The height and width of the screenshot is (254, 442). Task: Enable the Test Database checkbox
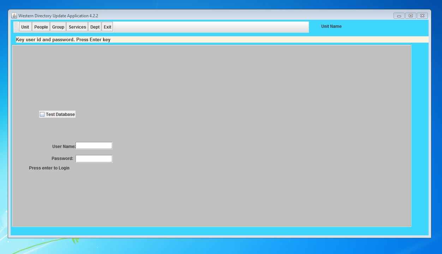pyautogui.click(x=42, y=114)
